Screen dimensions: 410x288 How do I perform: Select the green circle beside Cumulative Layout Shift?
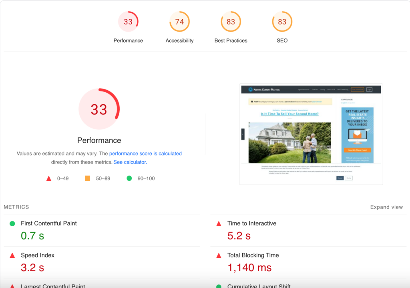pyautogui.click(x=218, y=286)
